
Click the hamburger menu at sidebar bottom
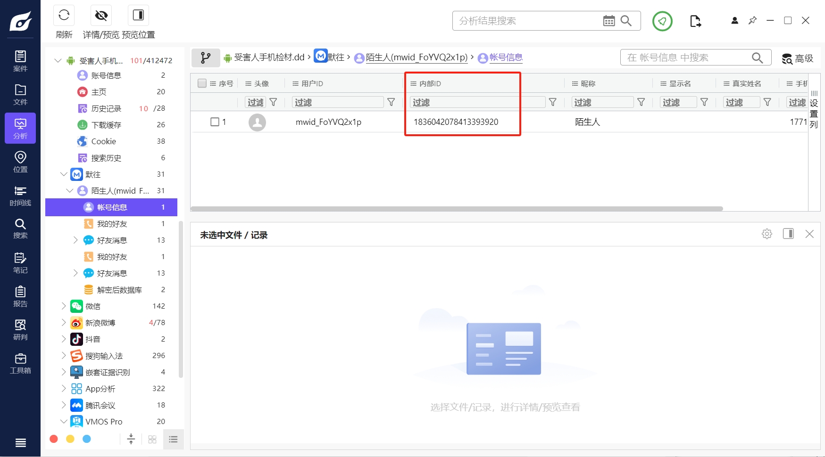20,442
